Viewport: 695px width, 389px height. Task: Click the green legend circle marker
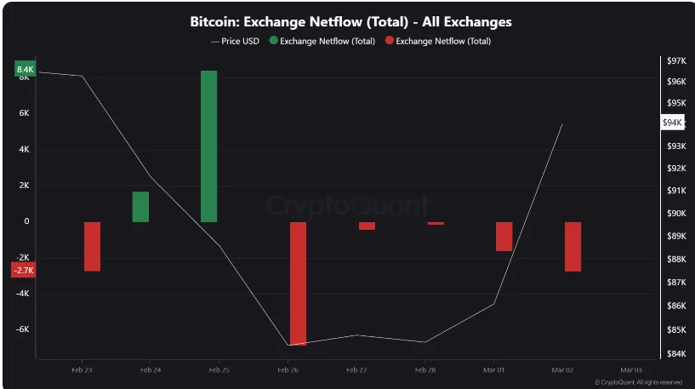point(273,40)
